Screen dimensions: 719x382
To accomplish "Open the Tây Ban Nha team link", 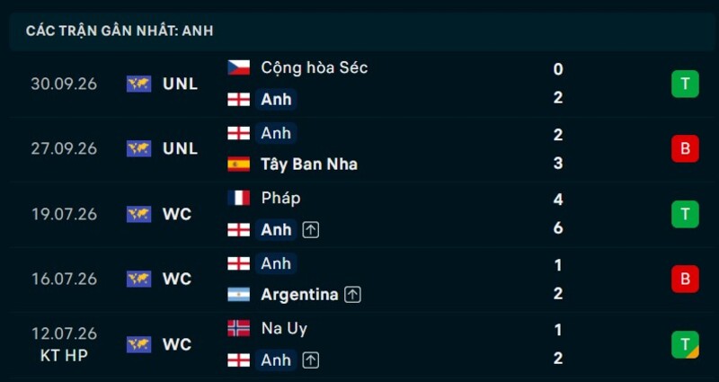I will tap(309, 164).
